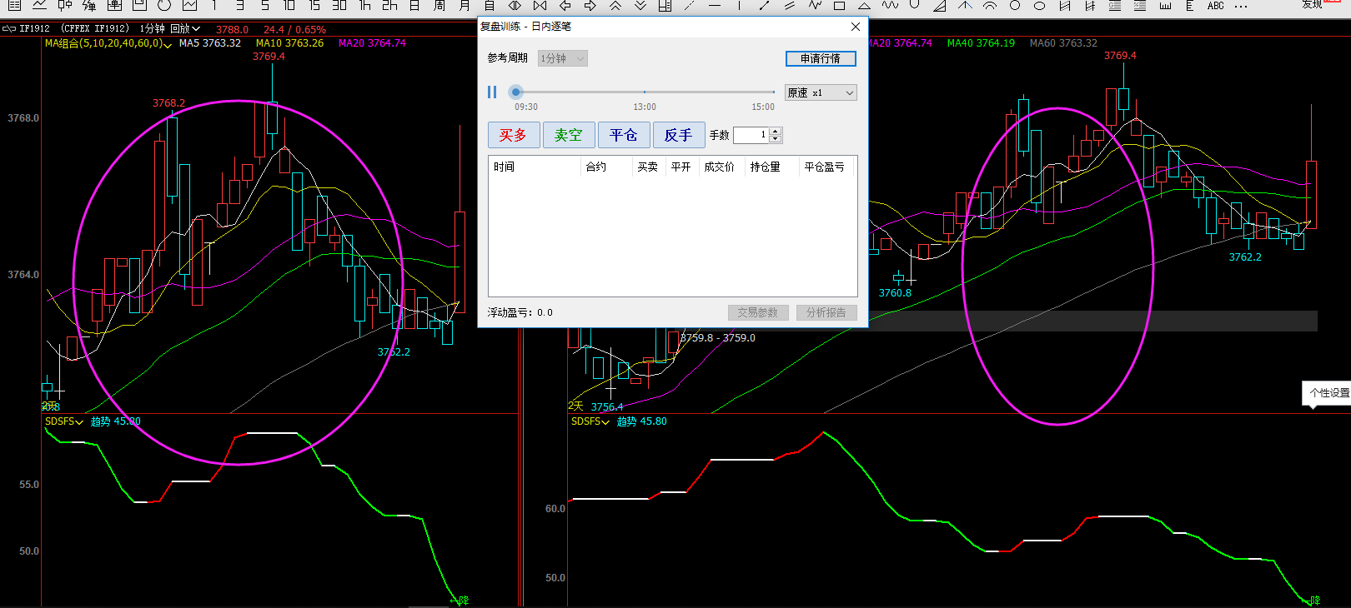
Task: Expand the MA组合 indicator parameter dropdown
Action: tap(168, 44)
